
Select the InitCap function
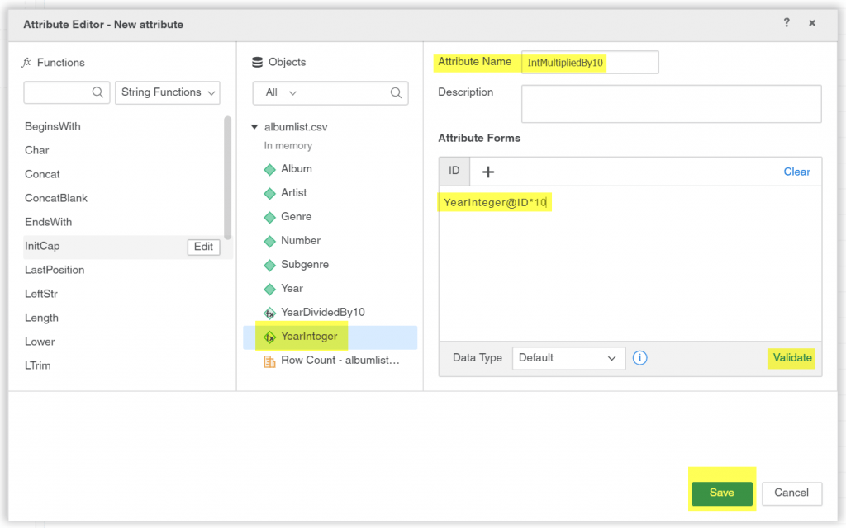(x=42, y=246)
